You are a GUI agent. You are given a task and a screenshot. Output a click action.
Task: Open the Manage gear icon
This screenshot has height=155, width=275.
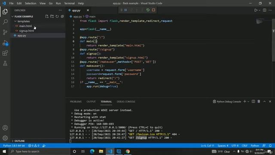pyautogui.click(x=5, y=138)
